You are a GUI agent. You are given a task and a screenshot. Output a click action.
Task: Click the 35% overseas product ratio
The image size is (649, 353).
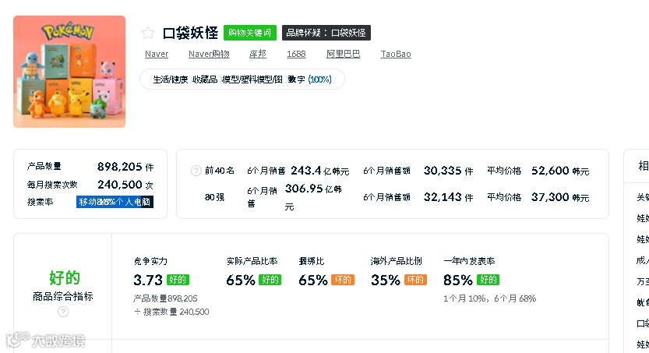[x=386, y=281]
